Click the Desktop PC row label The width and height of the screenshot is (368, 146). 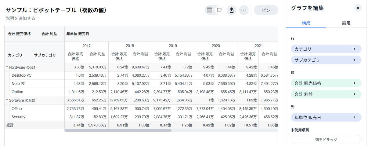21,75
